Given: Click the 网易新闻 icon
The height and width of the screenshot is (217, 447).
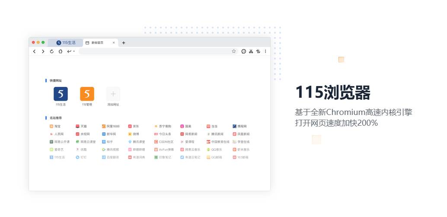Looking at the screenshot, I should pos(182,134).
